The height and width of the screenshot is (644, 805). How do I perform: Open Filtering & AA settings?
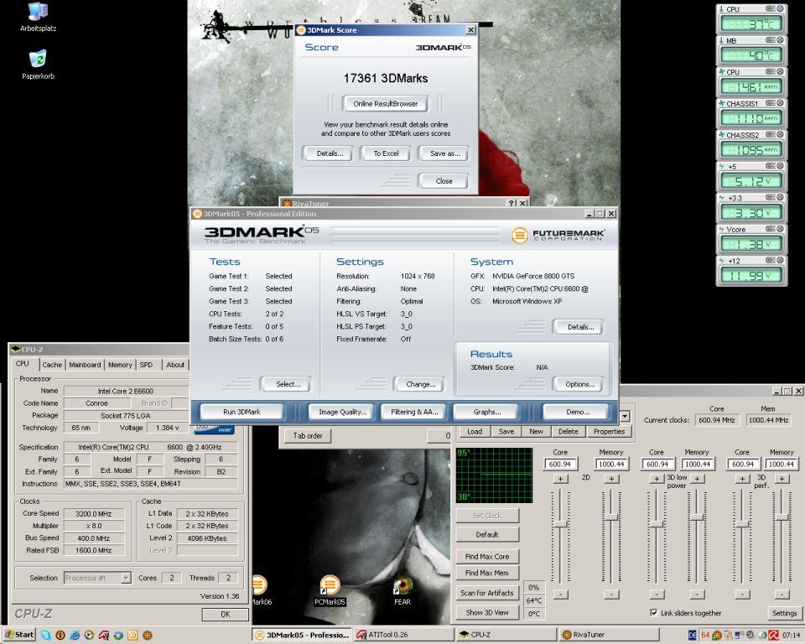pos(414,412)
